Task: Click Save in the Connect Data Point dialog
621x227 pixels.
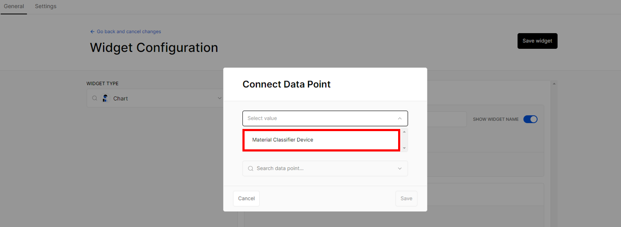Action: 406,199
